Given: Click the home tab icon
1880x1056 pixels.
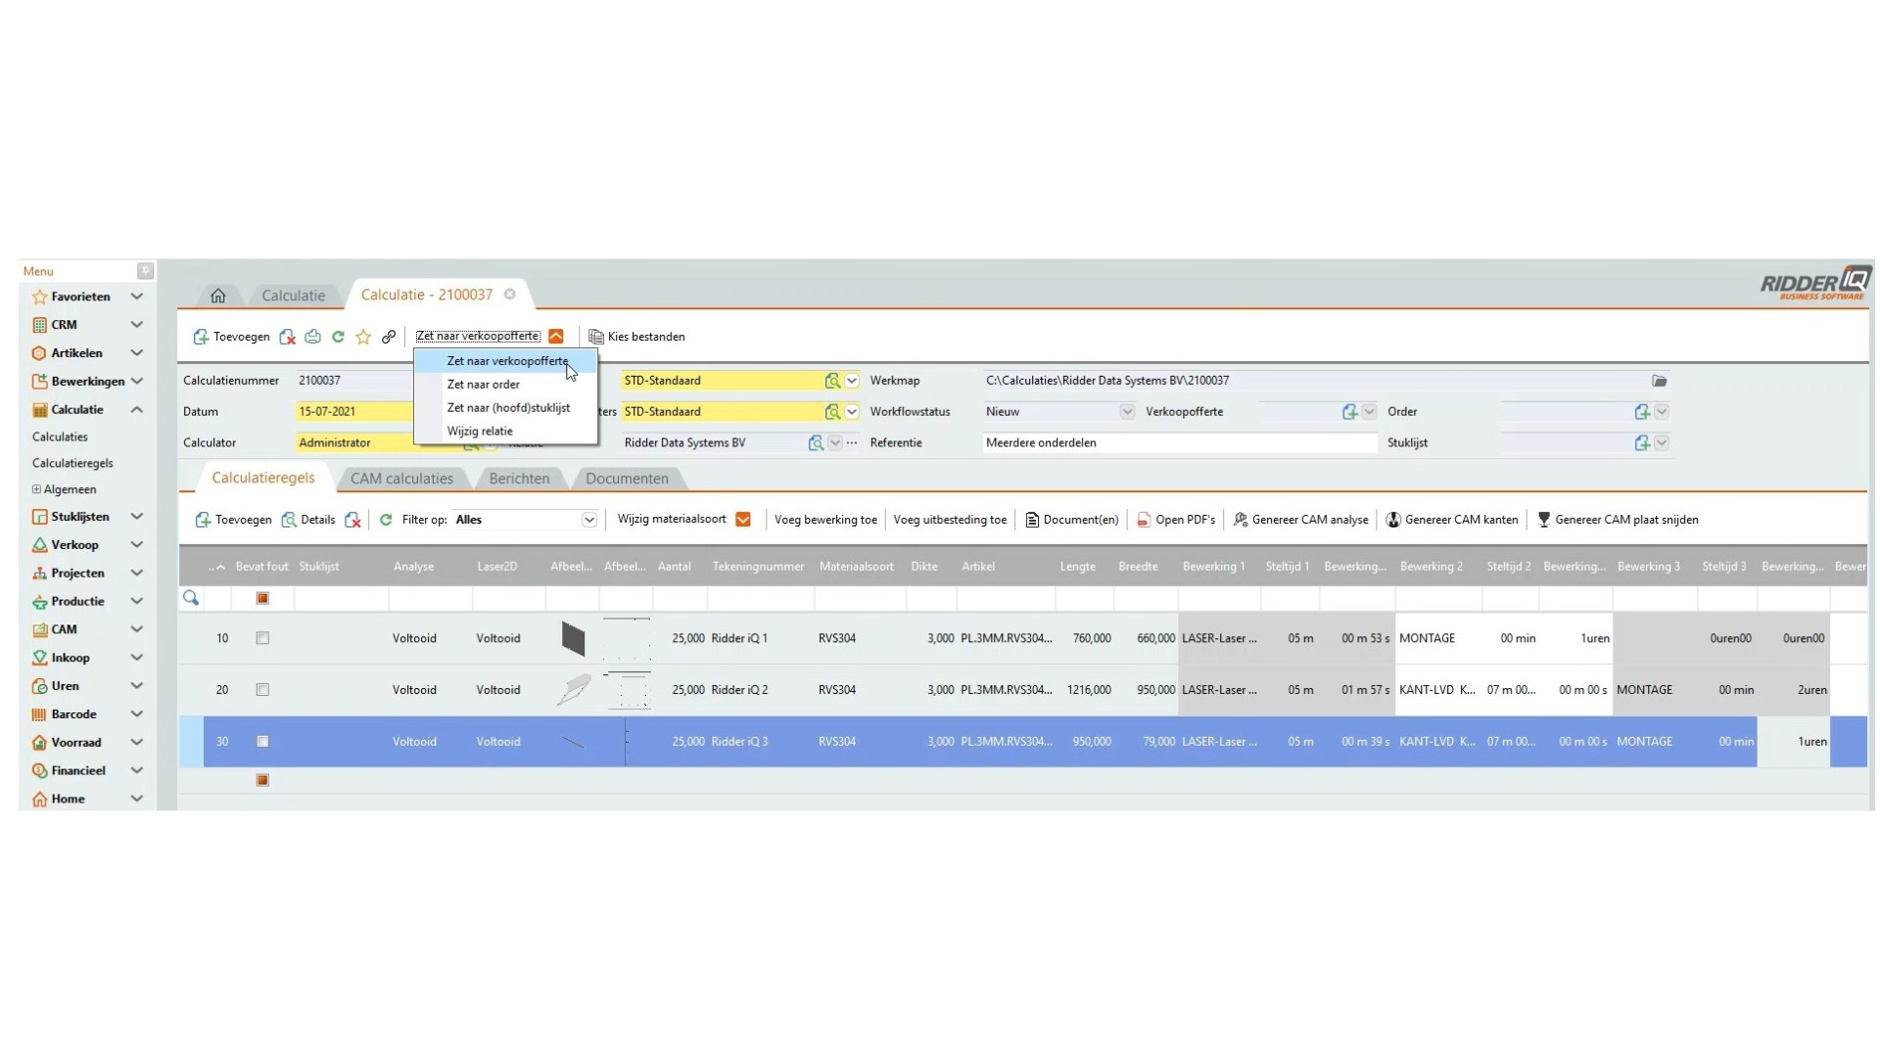Looking at the screenshot, I should 218,296.
